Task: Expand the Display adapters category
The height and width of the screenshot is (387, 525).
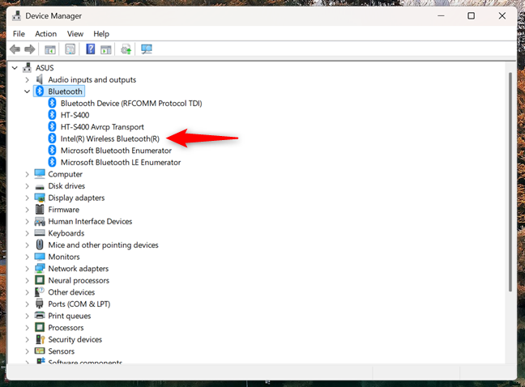Action: (27, 198)
